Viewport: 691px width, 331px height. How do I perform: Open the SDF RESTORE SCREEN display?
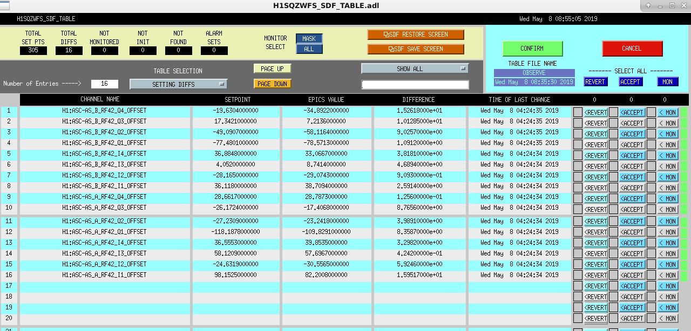pyautogui.click(x=416, y=35)
